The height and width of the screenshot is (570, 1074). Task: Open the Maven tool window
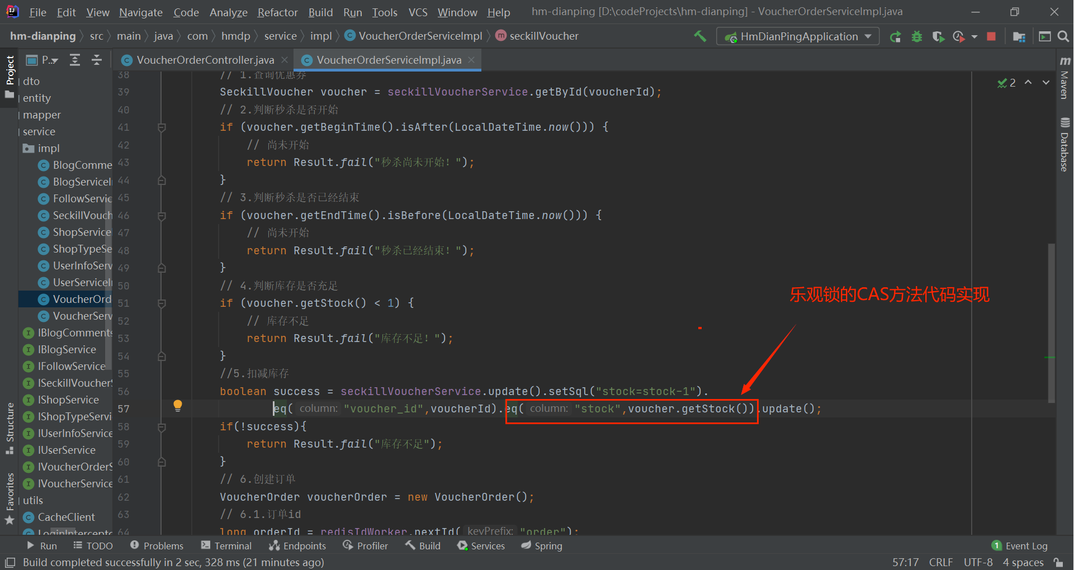click(1064, 78)
